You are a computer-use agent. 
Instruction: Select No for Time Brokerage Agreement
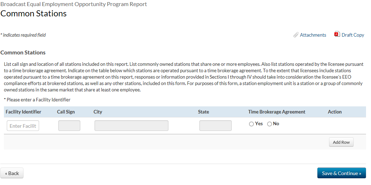click(269, 124)
